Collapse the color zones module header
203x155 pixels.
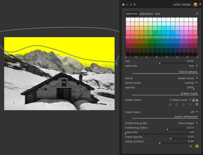(182, 5)
